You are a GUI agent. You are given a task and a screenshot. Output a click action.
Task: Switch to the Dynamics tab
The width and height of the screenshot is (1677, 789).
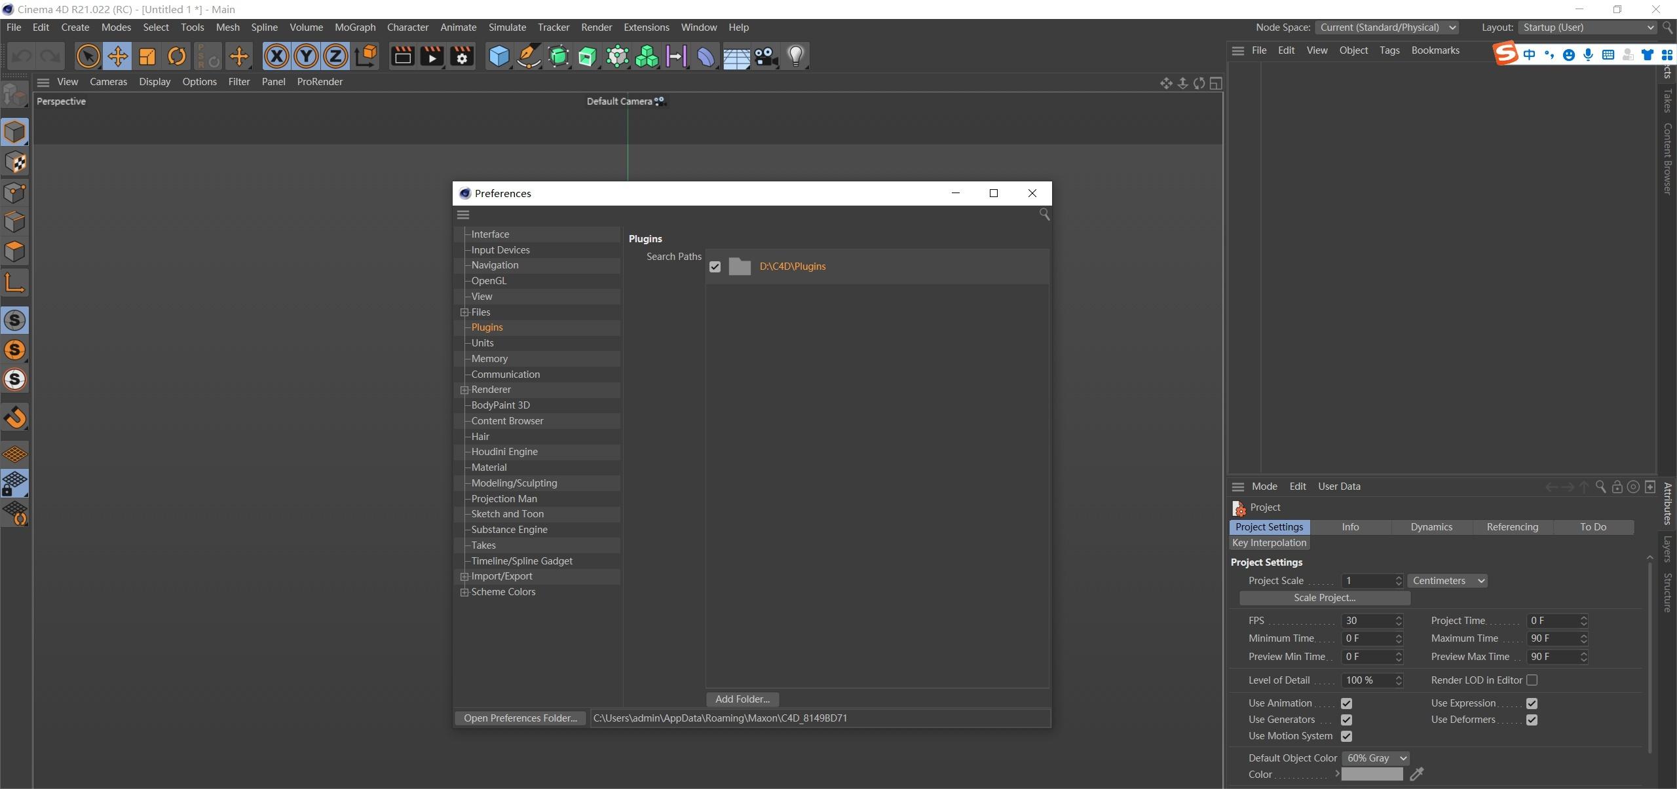[x=1431, y=527]
